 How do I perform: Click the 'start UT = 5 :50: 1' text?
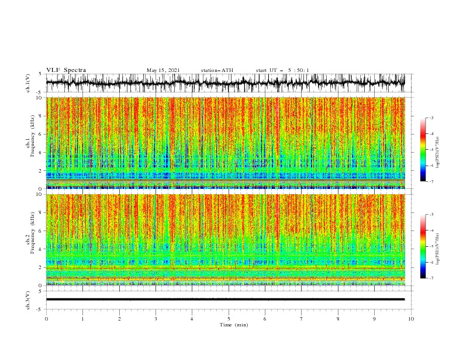(x=282, y=70)
